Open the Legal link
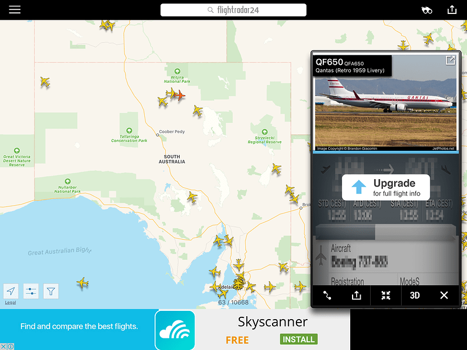Viewport: 467px width, 350px height. (11, 302)
